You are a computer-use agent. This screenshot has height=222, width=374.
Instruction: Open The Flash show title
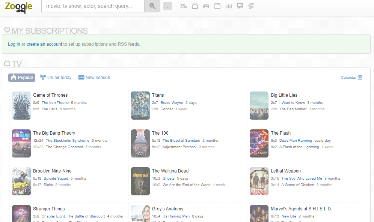coord(281,133)
